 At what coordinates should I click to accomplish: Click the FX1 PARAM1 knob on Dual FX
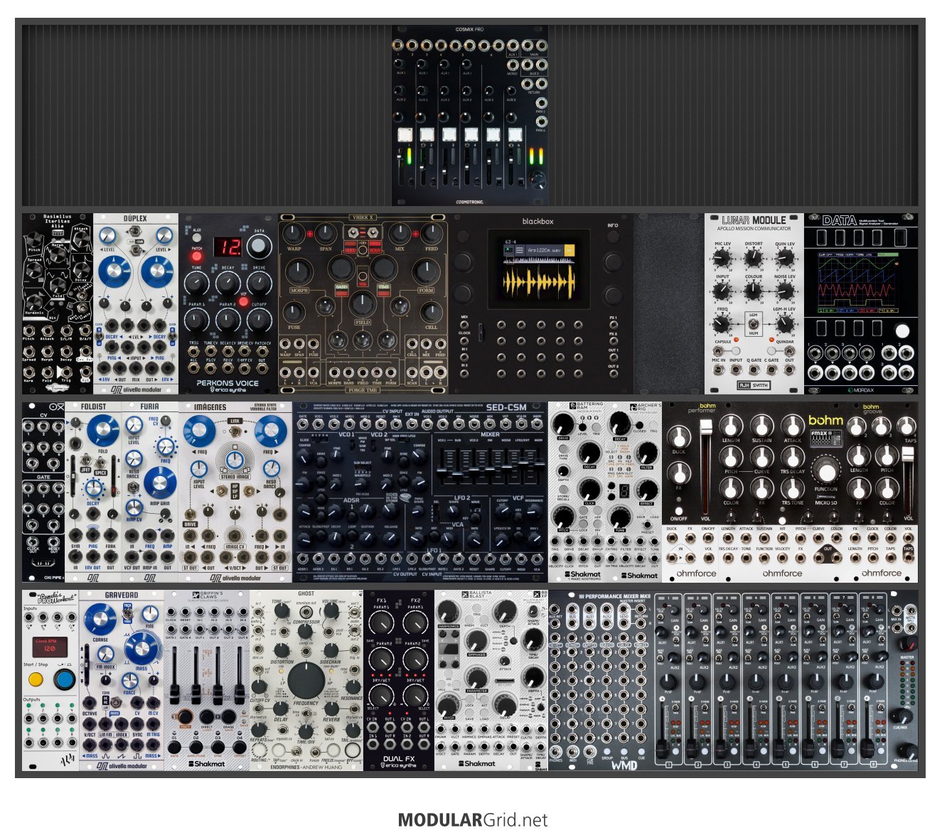click(382, 624)
